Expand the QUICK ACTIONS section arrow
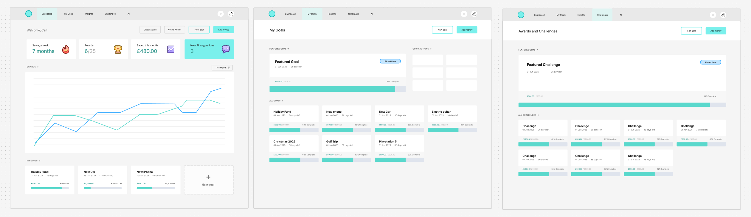 pos(431,49)
